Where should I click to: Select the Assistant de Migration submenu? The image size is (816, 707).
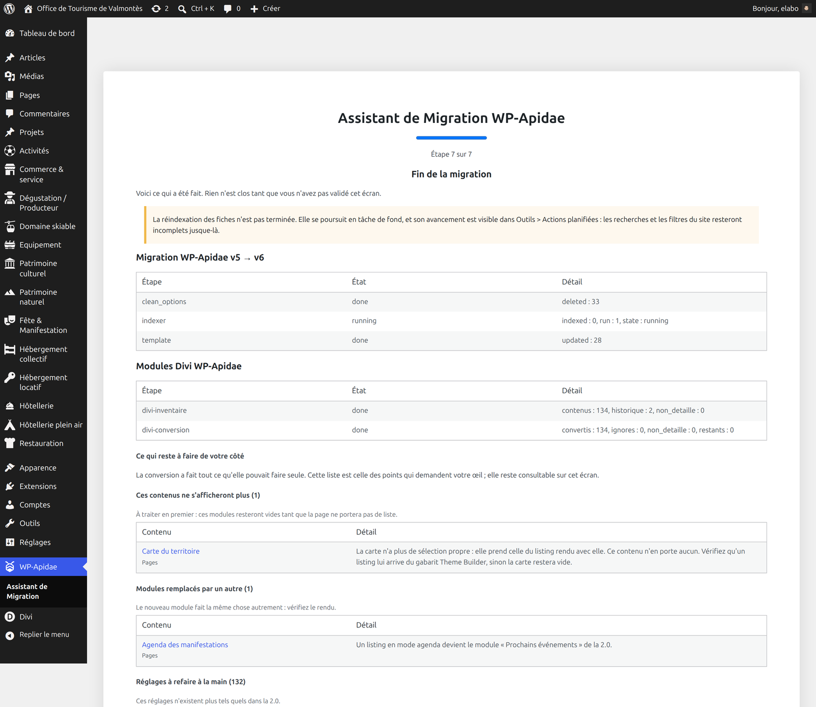click(27, 592)
